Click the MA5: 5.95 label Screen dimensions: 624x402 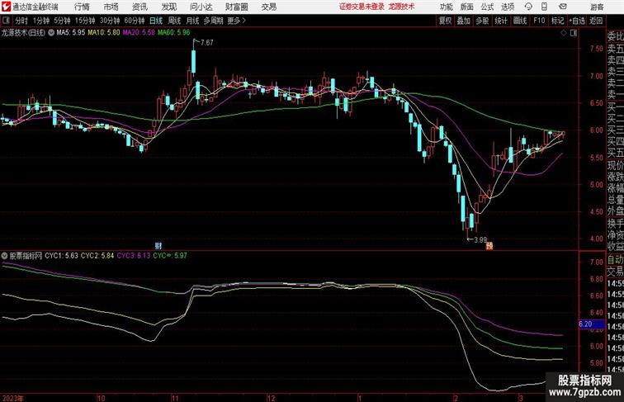pyautogui.click(x=71, y=33)
